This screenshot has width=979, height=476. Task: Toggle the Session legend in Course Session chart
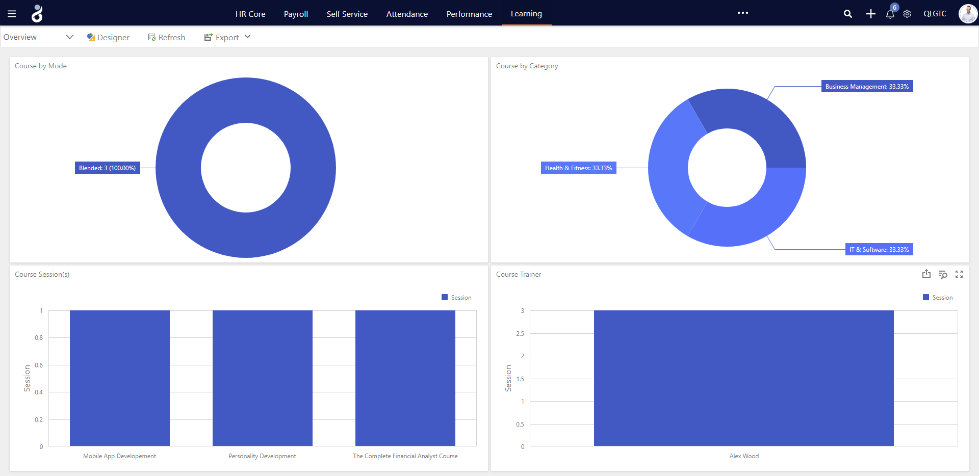coord(456,297)
